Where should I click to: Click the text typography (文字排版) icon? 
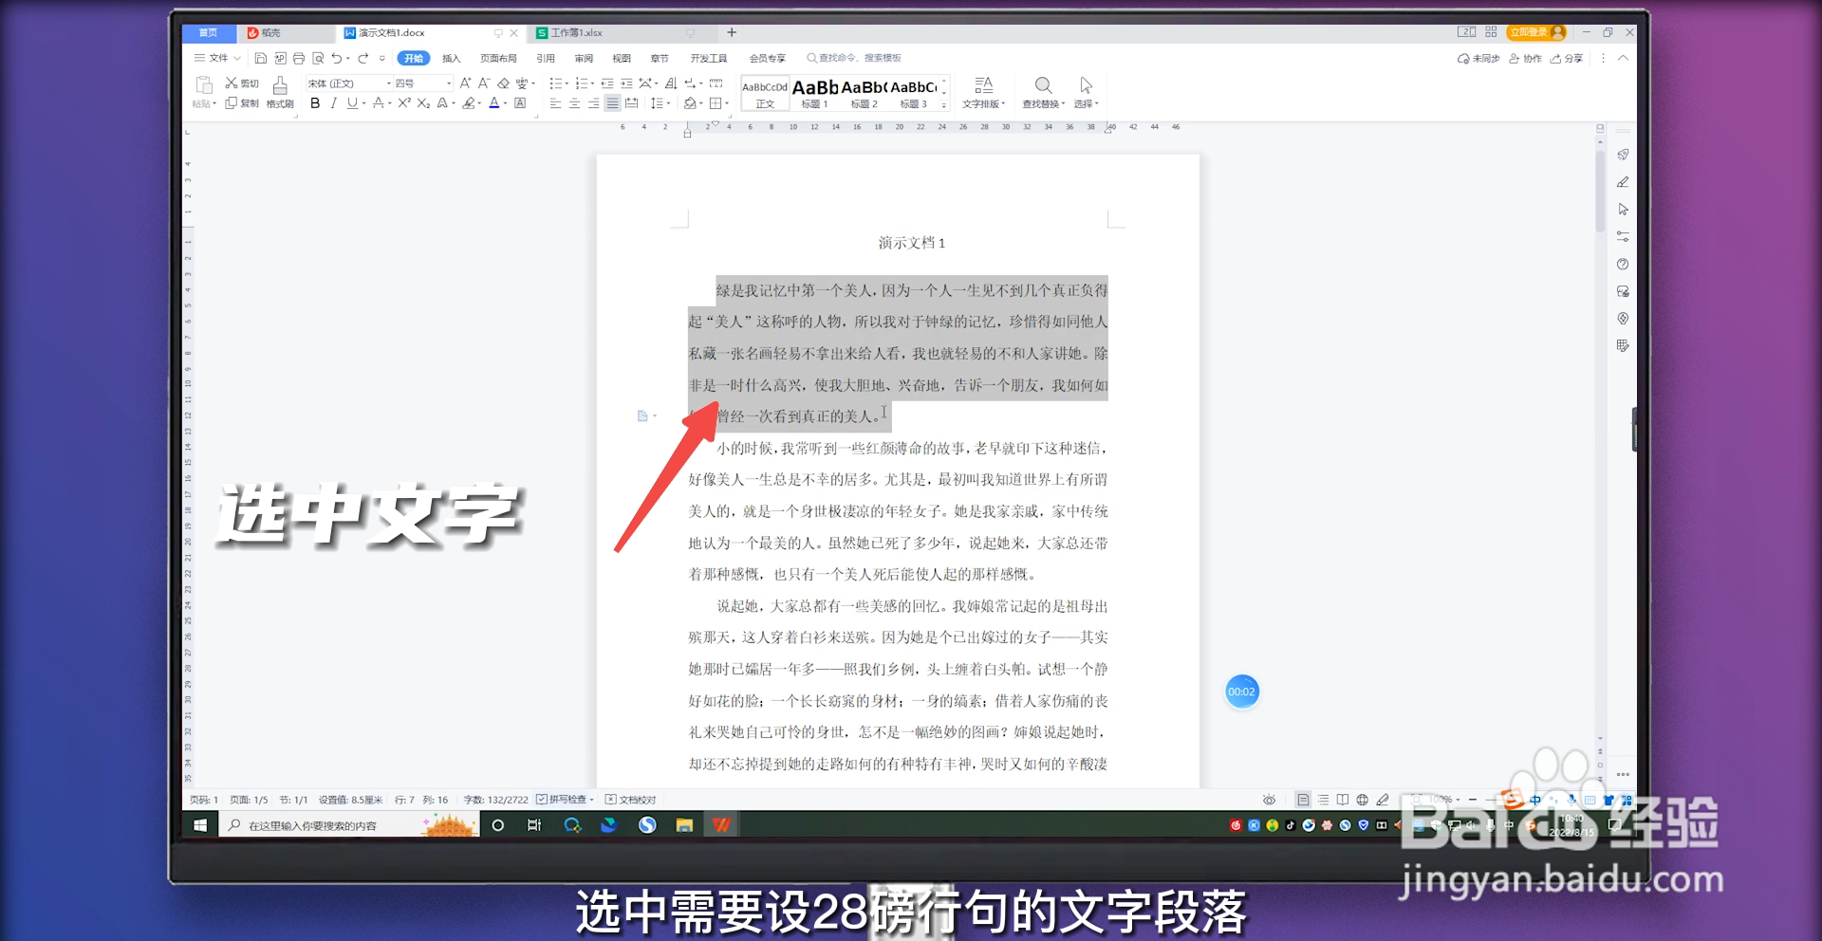(x=983, y=92)
